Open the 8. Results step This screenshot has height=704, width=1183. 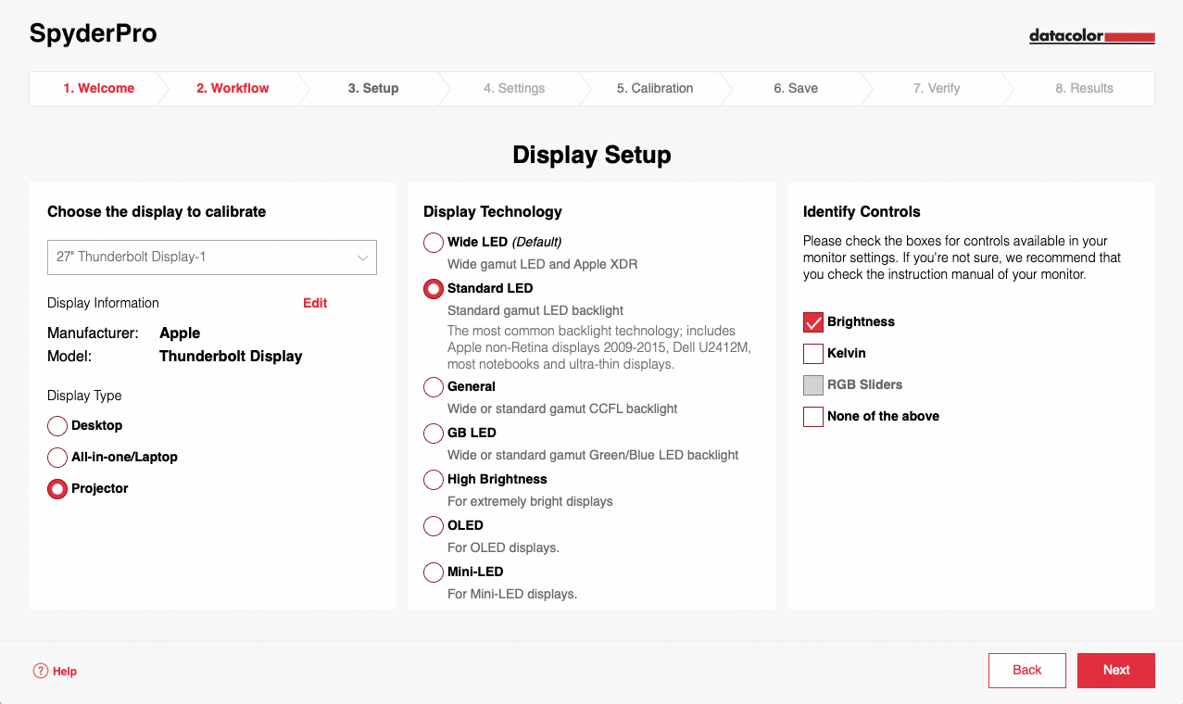[x=1084, y=89]
